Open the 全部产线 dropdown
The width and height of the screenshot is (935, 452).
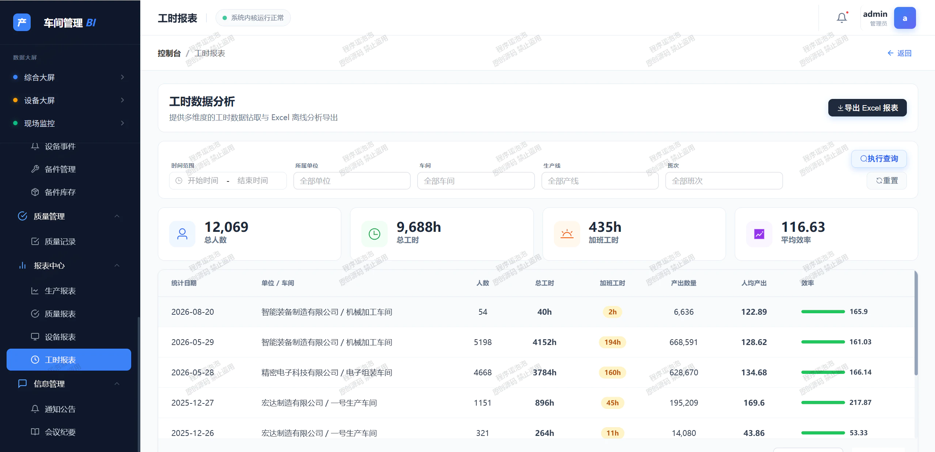point(600,181)
